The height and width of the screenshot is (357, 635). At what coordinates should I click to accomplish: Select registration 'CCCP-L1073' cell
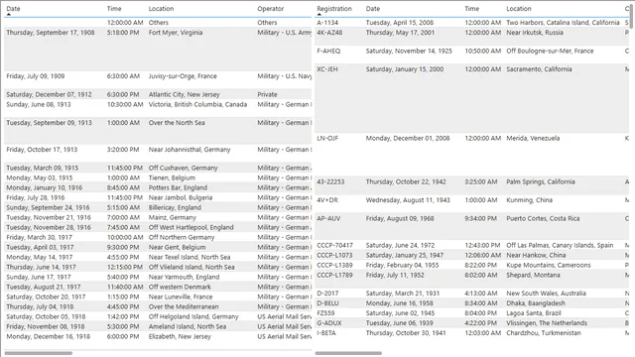tap(334, 256)
